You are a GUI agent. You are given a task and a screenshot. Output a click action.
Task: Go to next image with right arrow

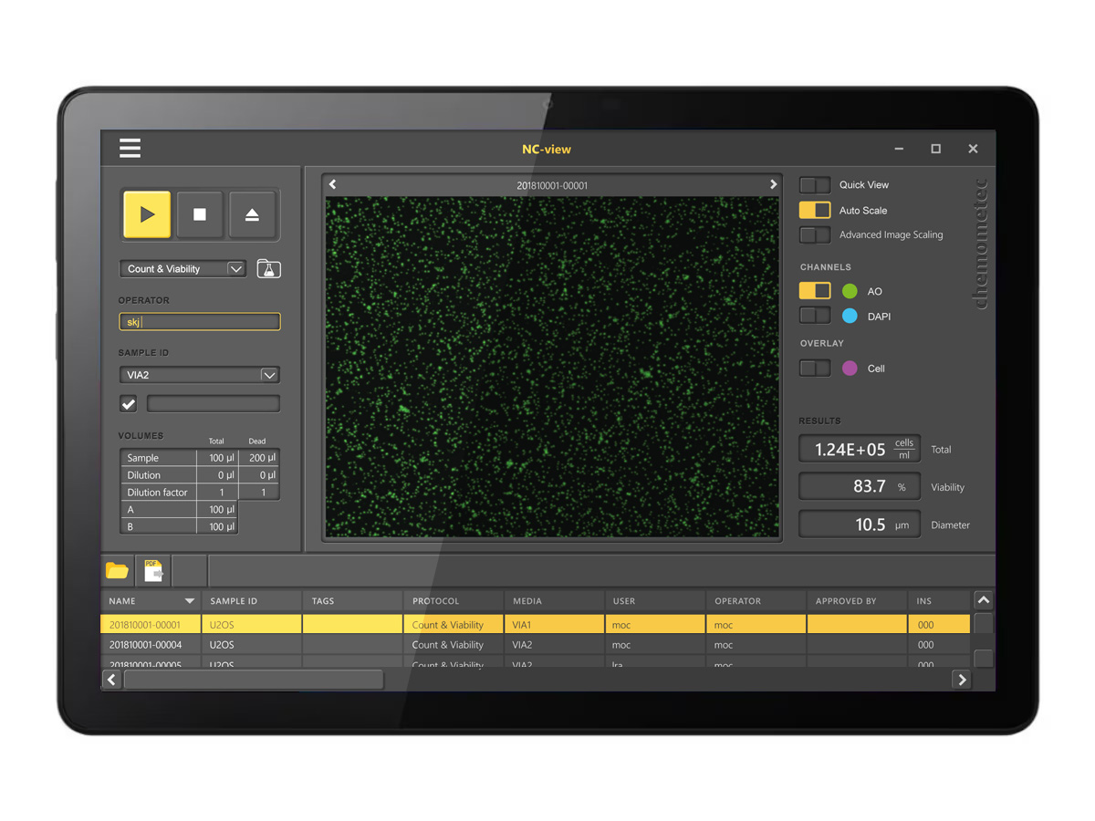tap(773, 184)
